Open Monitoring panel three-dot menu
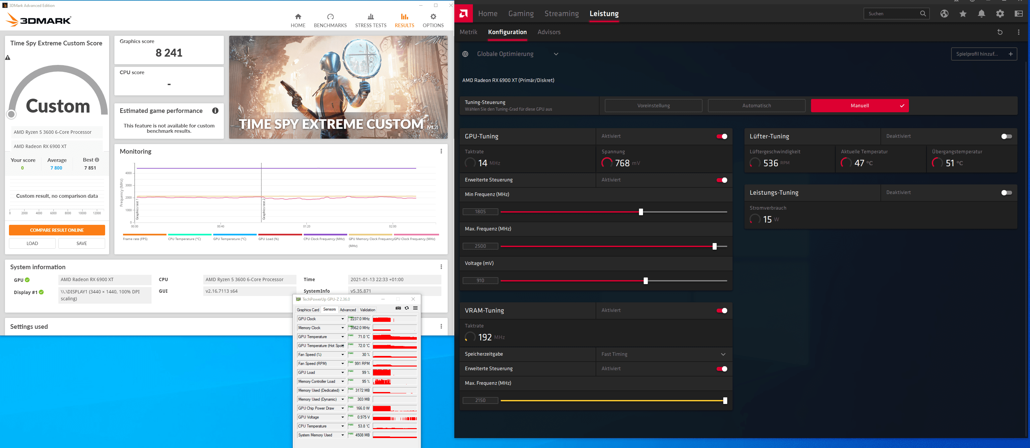This screenshot has width=1030, height=448. [441, 151]
